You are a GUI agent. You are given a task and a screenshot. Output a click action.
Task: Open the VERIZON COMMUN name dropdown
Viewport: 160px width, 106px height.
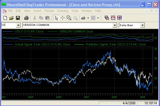pos(115,25)
